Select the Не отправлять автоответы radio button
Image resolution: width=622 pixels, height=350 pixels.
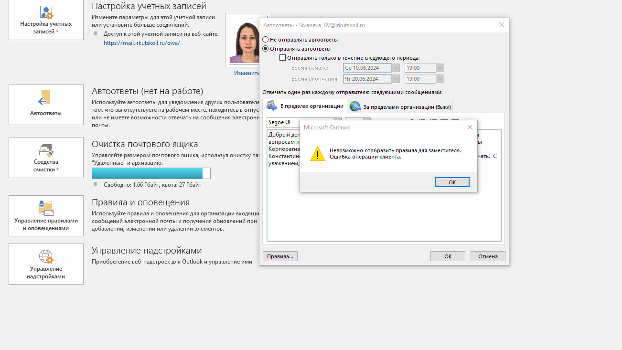pos(266,40)
